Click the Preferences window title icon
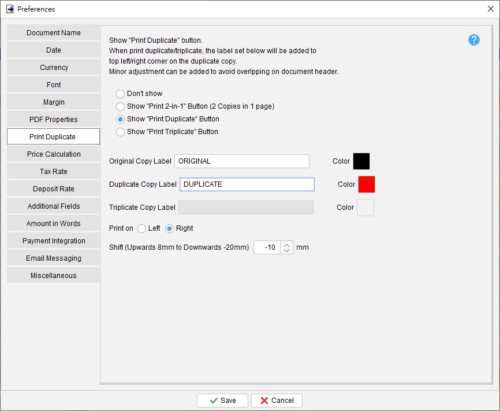This screenshot has width=500, height=411. coord(10,9)
